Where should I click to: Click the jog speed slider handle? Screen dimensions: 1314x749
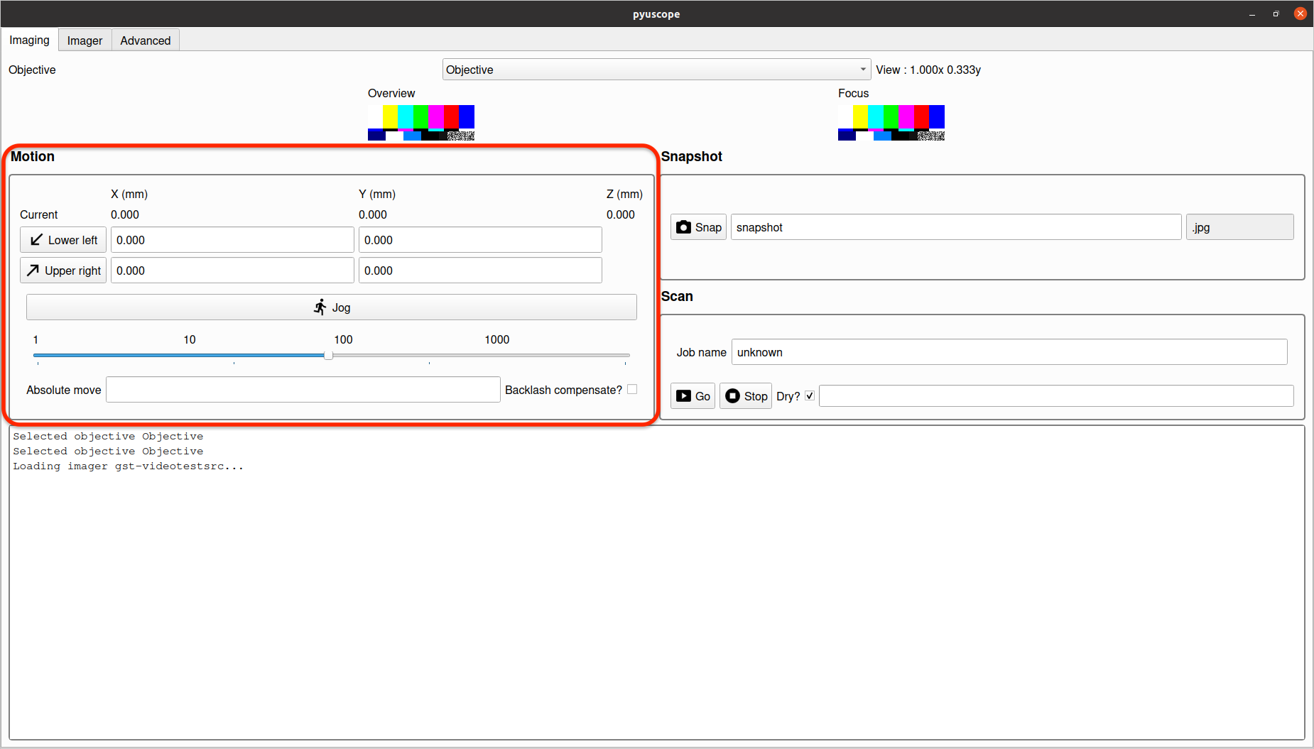click(328, 355)
